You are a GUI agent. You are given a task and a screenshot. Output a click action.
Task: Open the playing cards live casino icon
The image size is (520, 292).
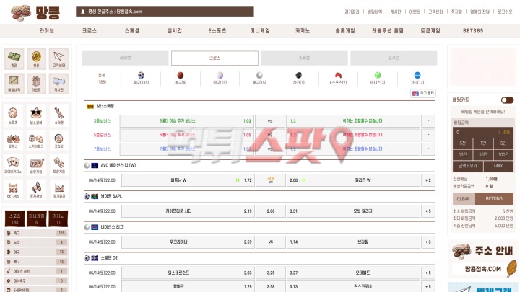click(x=13, y=164)
